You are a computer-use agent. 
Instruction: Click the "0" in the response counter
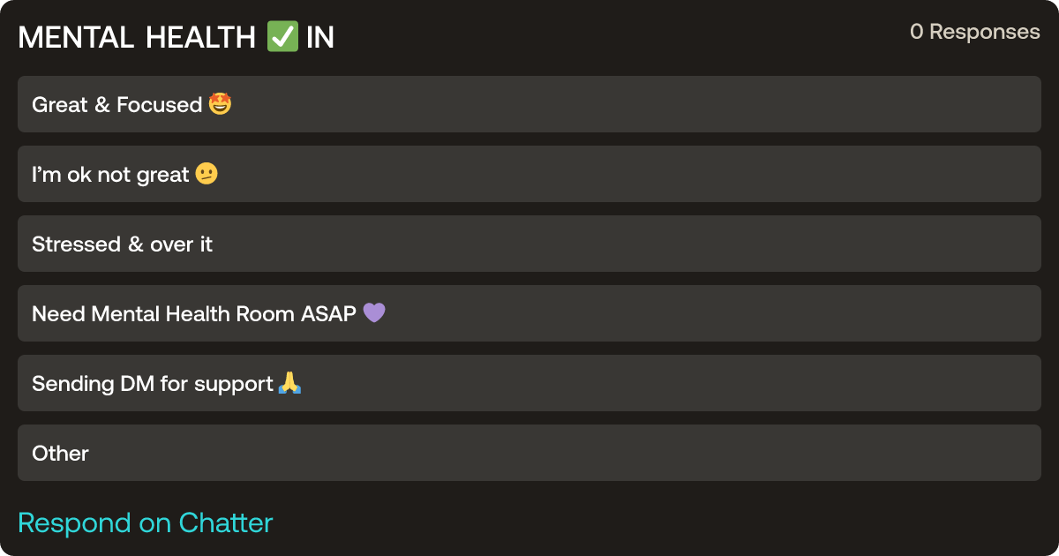(x=916, y=32)
